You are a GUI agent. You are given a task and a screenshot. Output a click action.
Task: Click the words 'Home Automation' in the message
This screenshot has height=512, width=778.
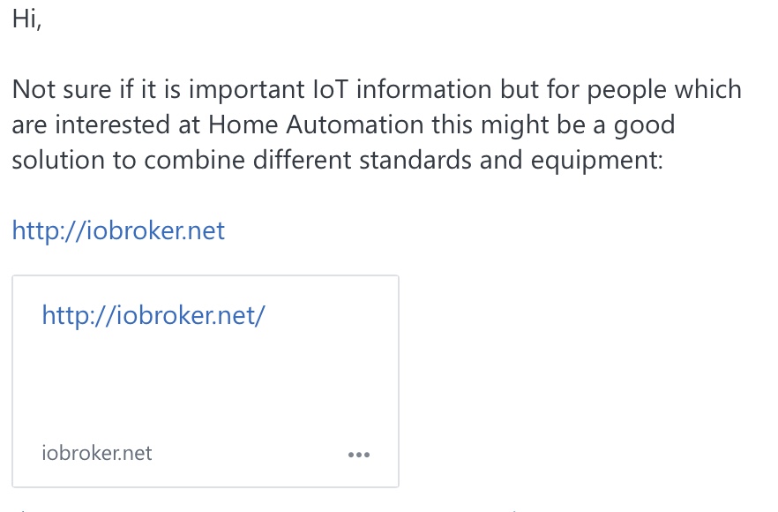316,124
